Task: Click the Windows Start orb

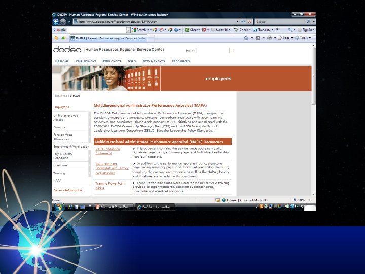Action: (x=59, y=207)
